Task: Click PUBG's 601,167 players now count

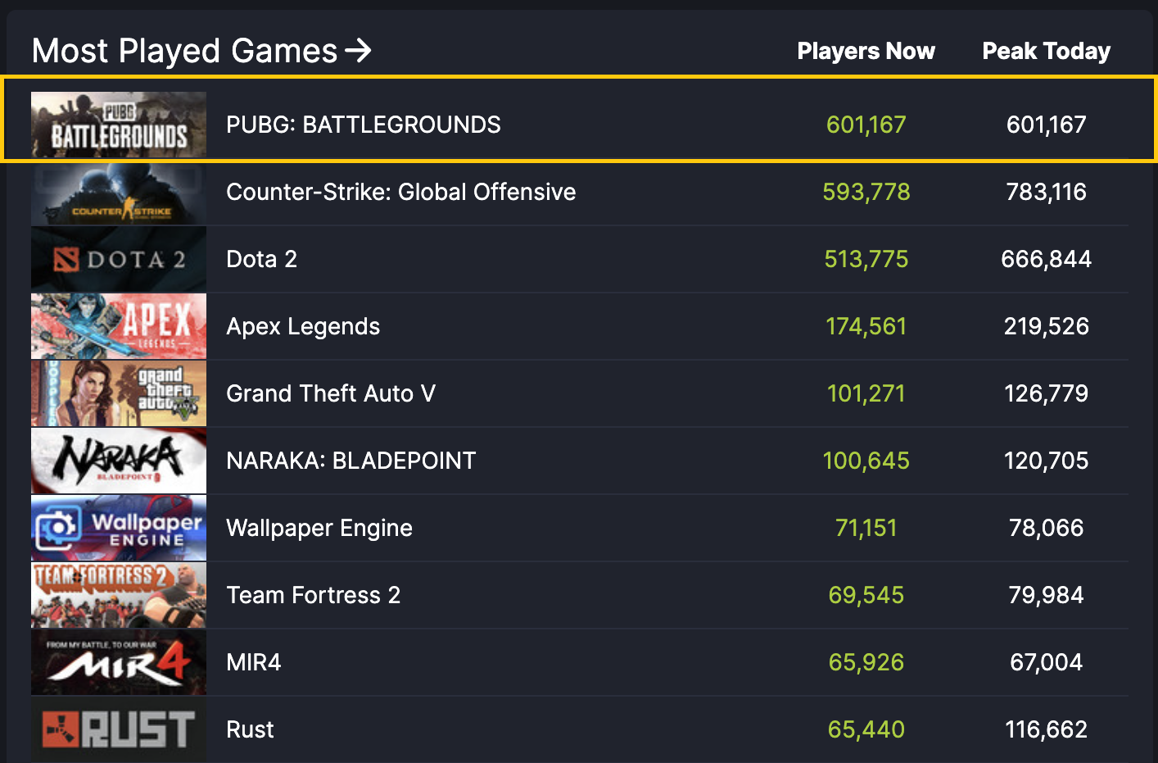Action: point(866,125)
